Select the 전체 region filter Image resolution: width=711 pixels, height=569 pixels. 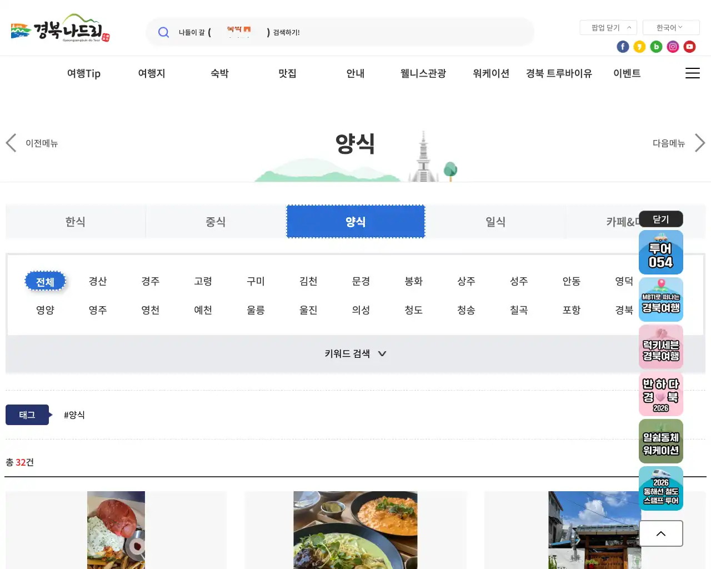45,282
